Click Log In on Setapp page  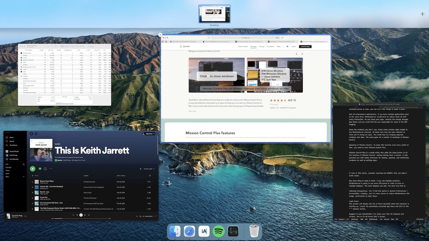click(294, 46)
